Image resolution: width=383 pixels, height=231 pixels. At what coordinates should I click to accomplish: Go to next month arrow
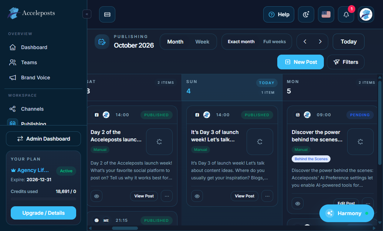(x=320, y=42)
